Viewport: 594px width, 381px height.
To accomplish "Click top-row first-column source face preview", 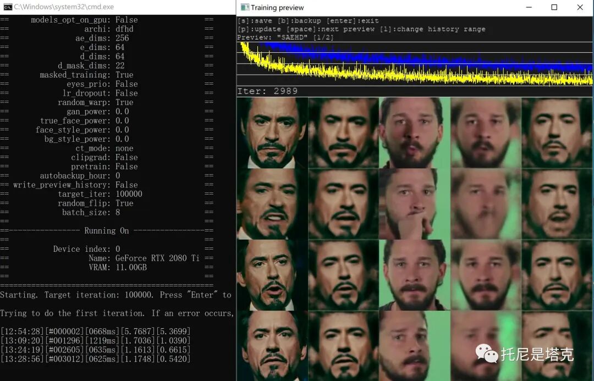I will 272,132.
